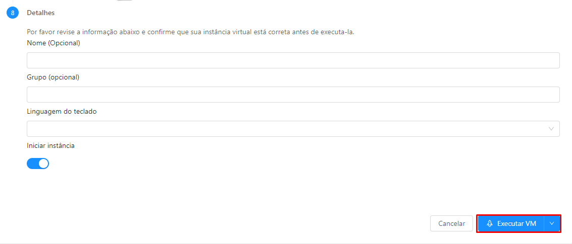Open the Linguagem do teclado combo box
This screenshot has height=244, width=572.
point(293,129)
